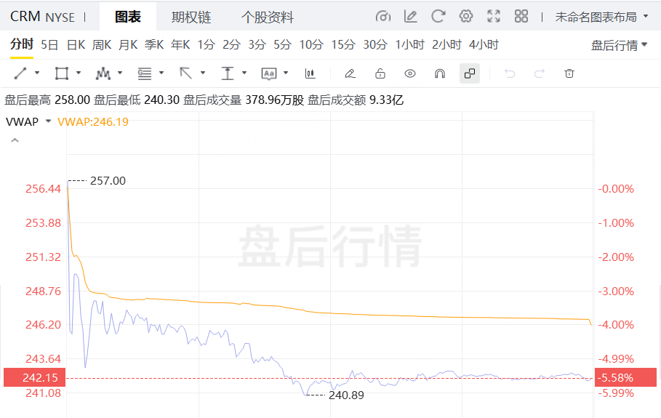Toggle magnet snap mode

[x=439, y=73]
